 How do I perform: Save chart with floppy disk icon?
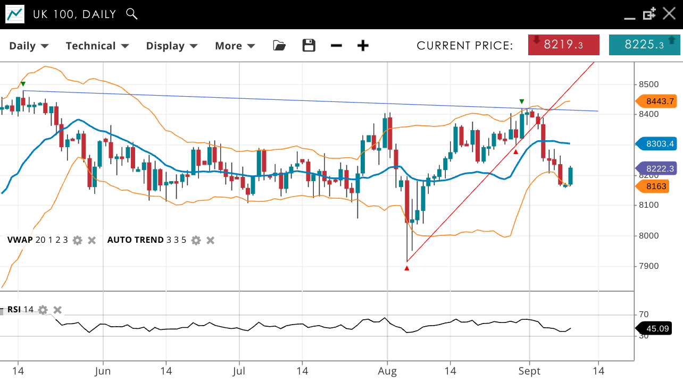click(309, 46)
